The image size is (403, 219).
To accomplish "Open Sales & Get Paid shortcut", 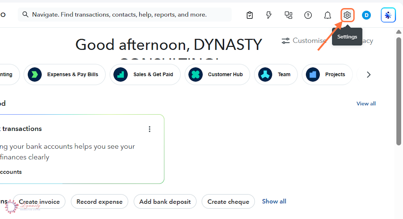I will [145, 74].
